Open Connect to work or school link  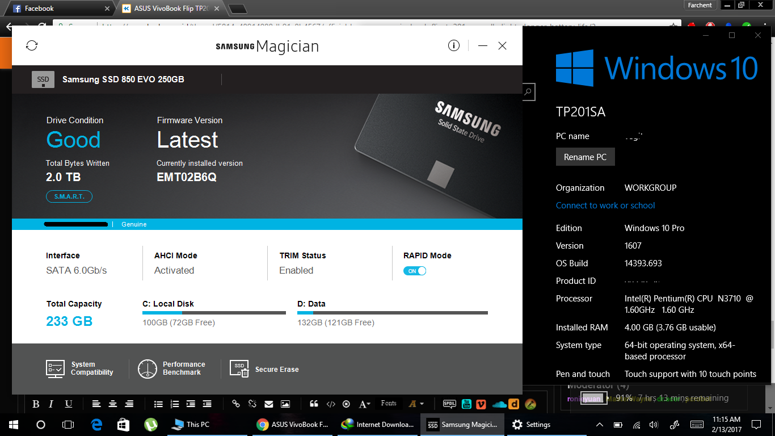pyautogui.click(x=605, y=206)
